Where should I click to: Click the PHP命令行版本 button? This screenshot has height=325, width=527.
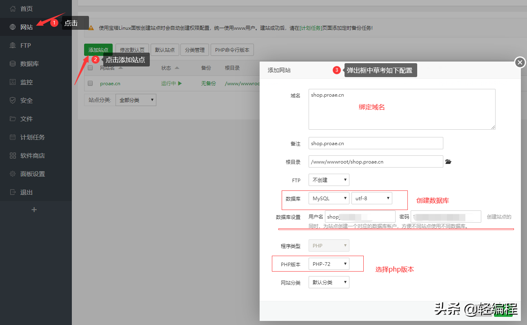(232, 49)
